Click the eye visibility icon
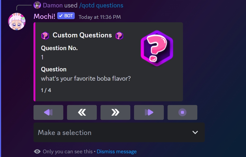The width and height of the screenshot is (246, 157). [37, 151]
